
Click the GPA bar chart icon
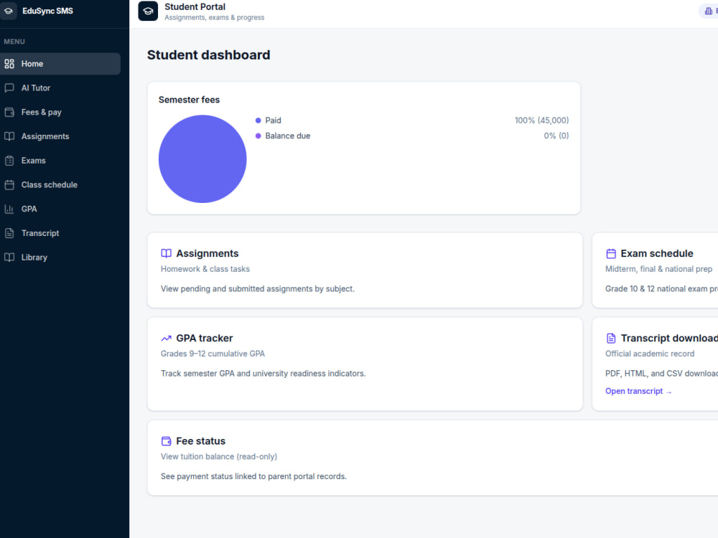(x=9, y=209)
